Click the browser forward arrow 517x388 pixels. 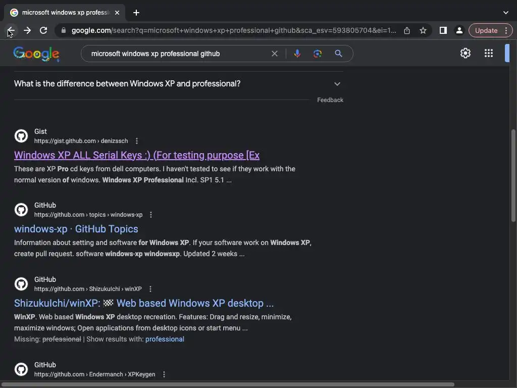coord(27,30)
